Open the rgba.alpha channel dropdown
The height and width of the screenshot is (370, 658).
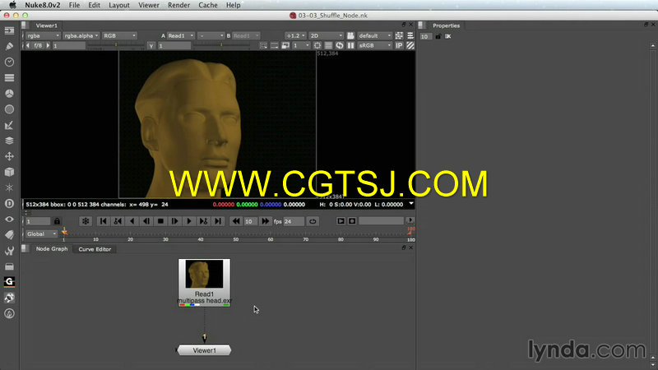click(81, 35)
